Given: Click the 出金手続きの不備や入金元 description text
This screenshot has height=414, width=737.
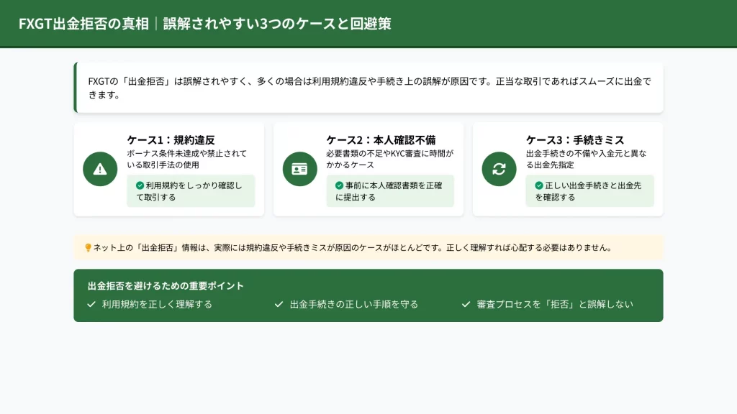Looking at the screenshot, I should coord(586,159).
